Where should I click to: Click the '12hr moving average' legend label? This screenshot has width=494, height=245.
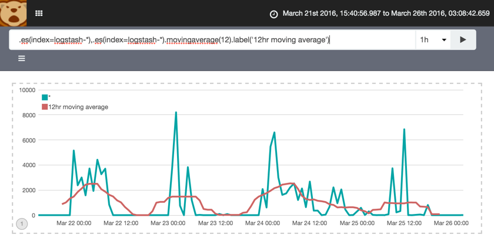click(x=78, y=107)
